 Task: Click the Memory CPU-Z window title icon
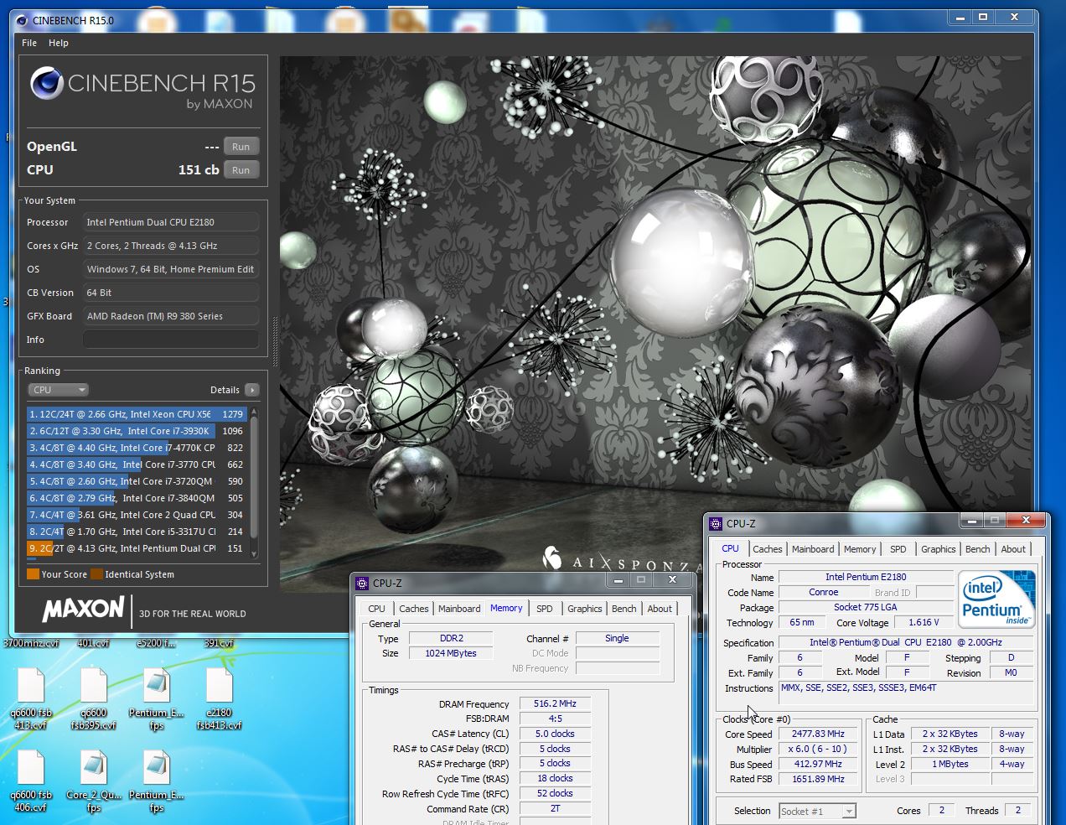click(362, 583)
